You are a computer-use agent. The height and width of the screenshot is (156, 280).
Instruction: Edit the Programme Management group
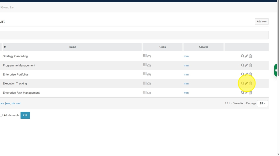pyautogui.click(x=246, y=65)
